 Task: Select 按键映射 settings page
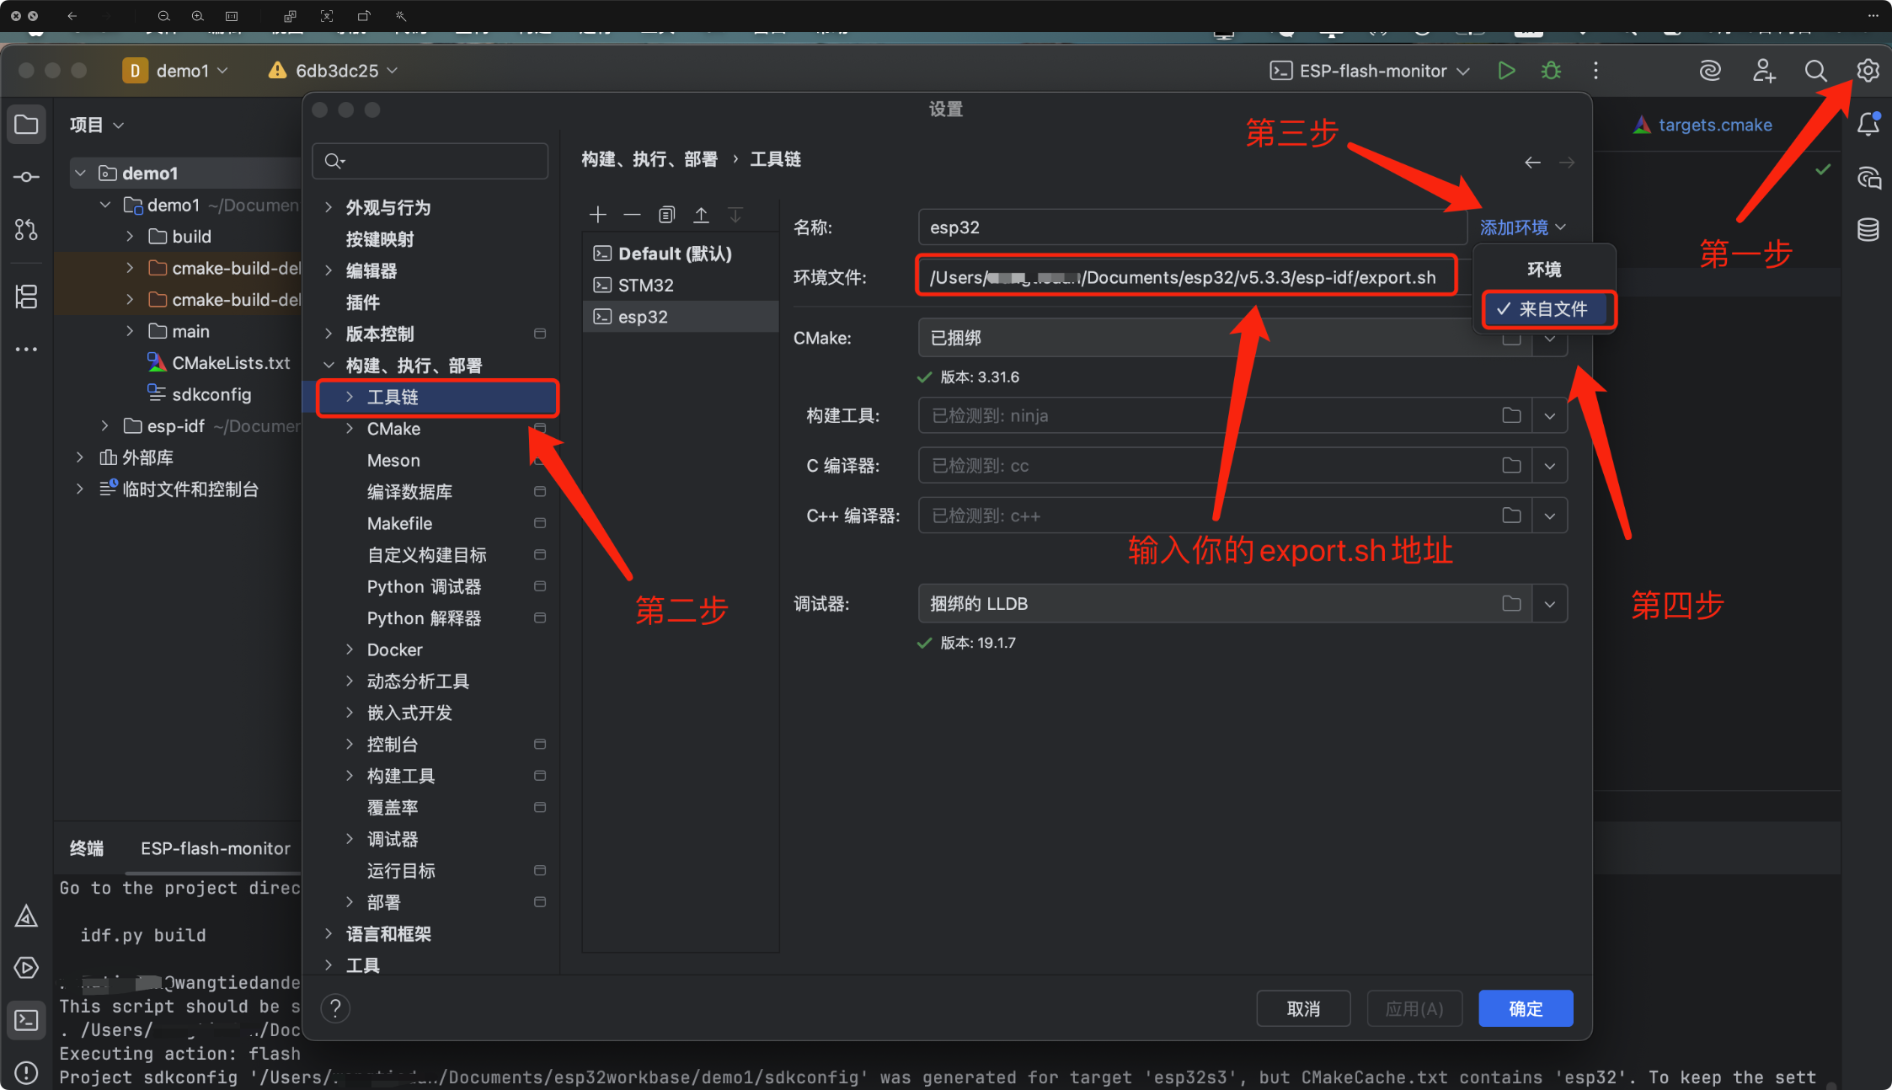(380, 239)
